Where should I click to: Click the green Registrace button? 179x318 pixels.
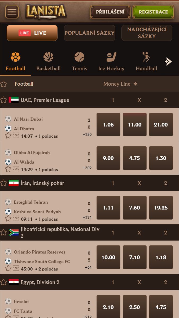[x=153, y=12]
